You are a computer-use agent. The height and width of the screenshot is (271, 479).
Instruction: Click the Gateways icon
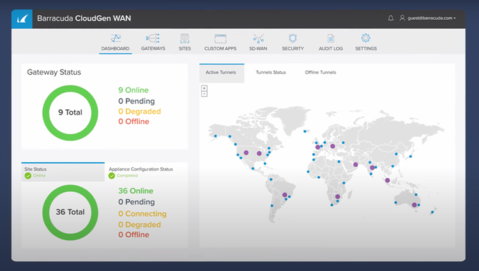[x=153, y=38]
